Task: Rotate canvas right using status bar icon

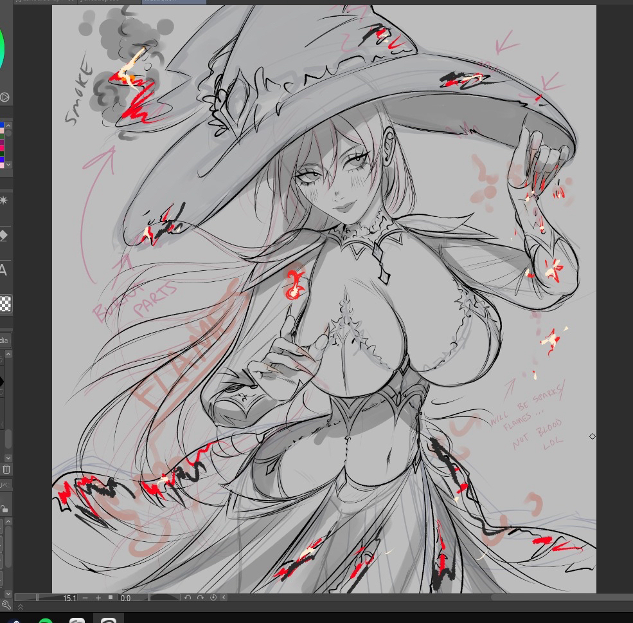Action: [x=201, y=598]
